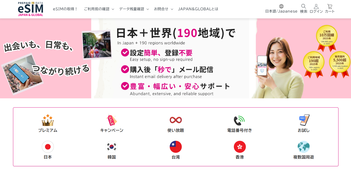Go to eSIMの取得！ menu item
The width and height of the screenshot is (351, 170).
pyautogui.click(x=65, y=9)
